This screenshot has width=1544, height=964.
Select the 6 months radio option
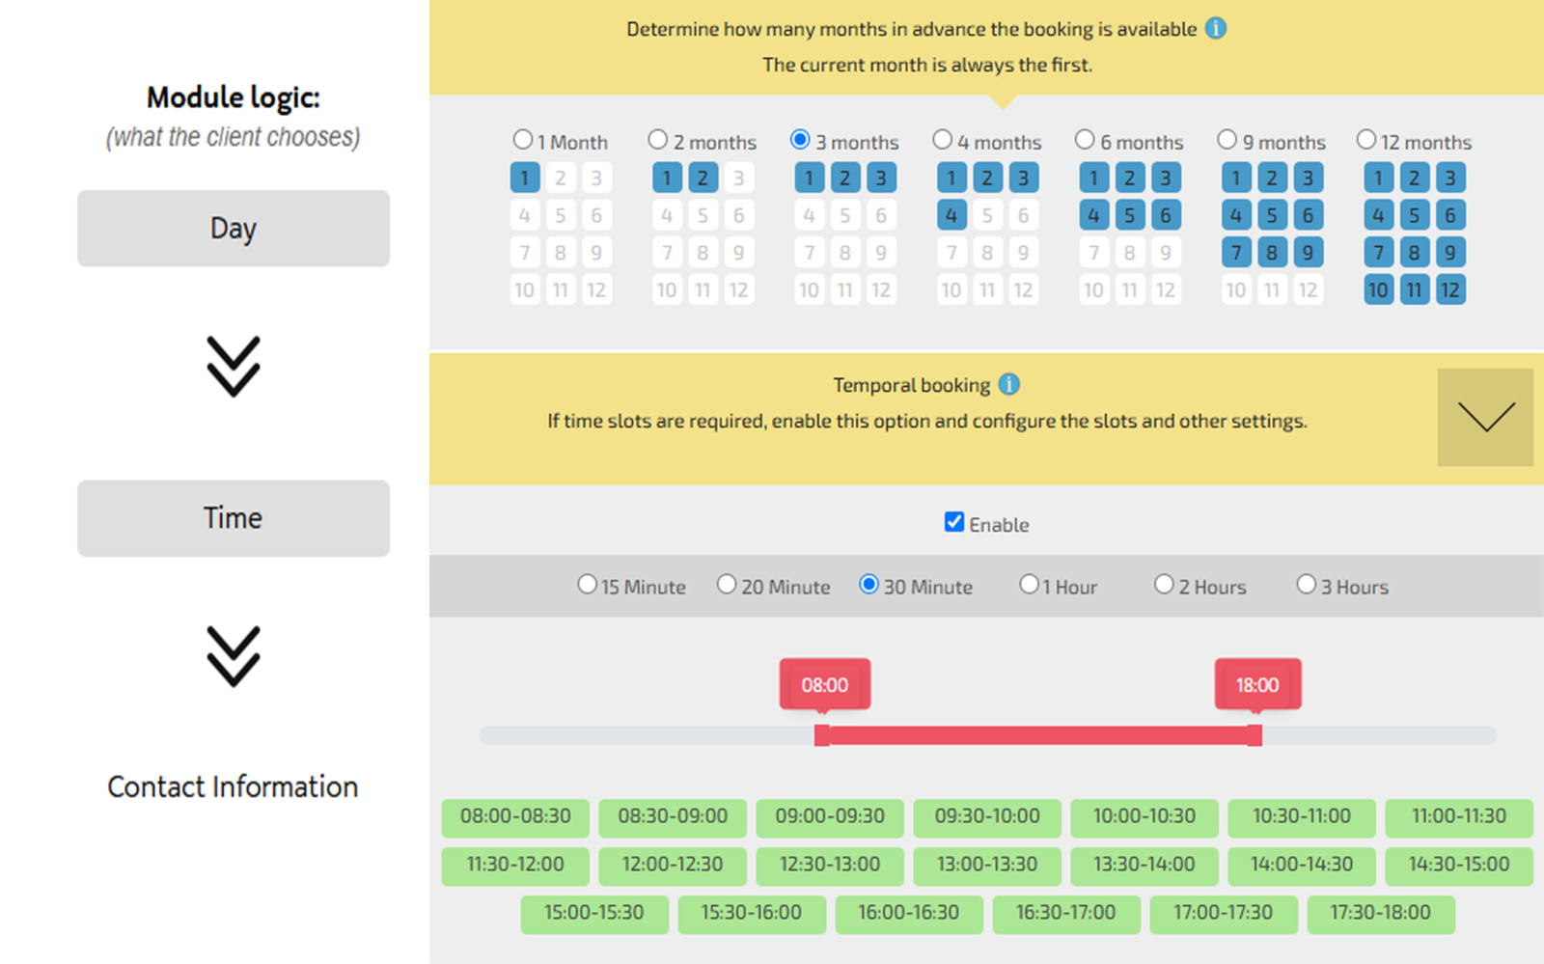pyautogui.click(x=1085, y=140)
